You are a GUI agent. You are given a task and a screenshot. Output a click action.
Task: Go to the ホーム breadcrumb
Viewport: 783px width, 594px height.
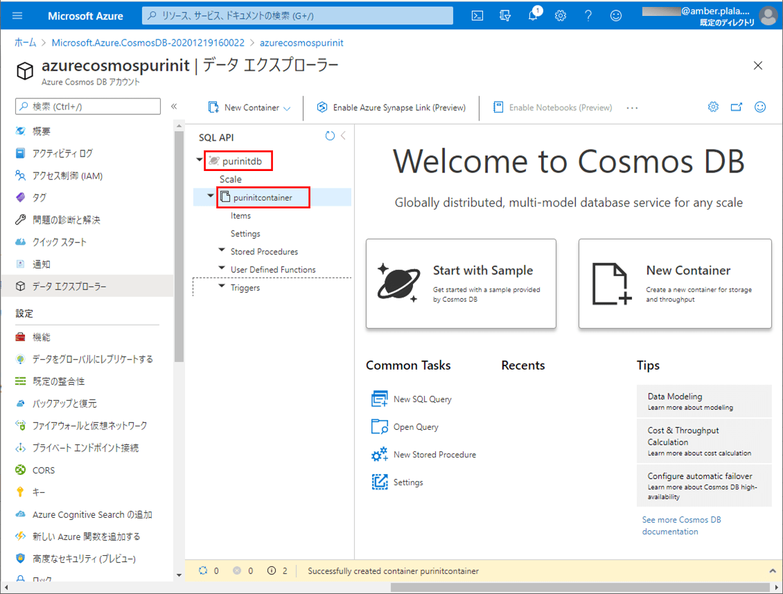(x=26, y=43)
